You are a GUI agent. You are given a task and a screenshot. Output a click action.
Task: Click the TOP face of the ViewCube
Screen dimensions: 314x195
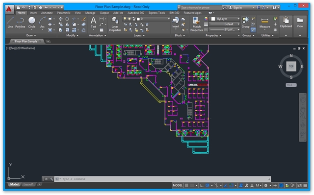click(291, 66)
